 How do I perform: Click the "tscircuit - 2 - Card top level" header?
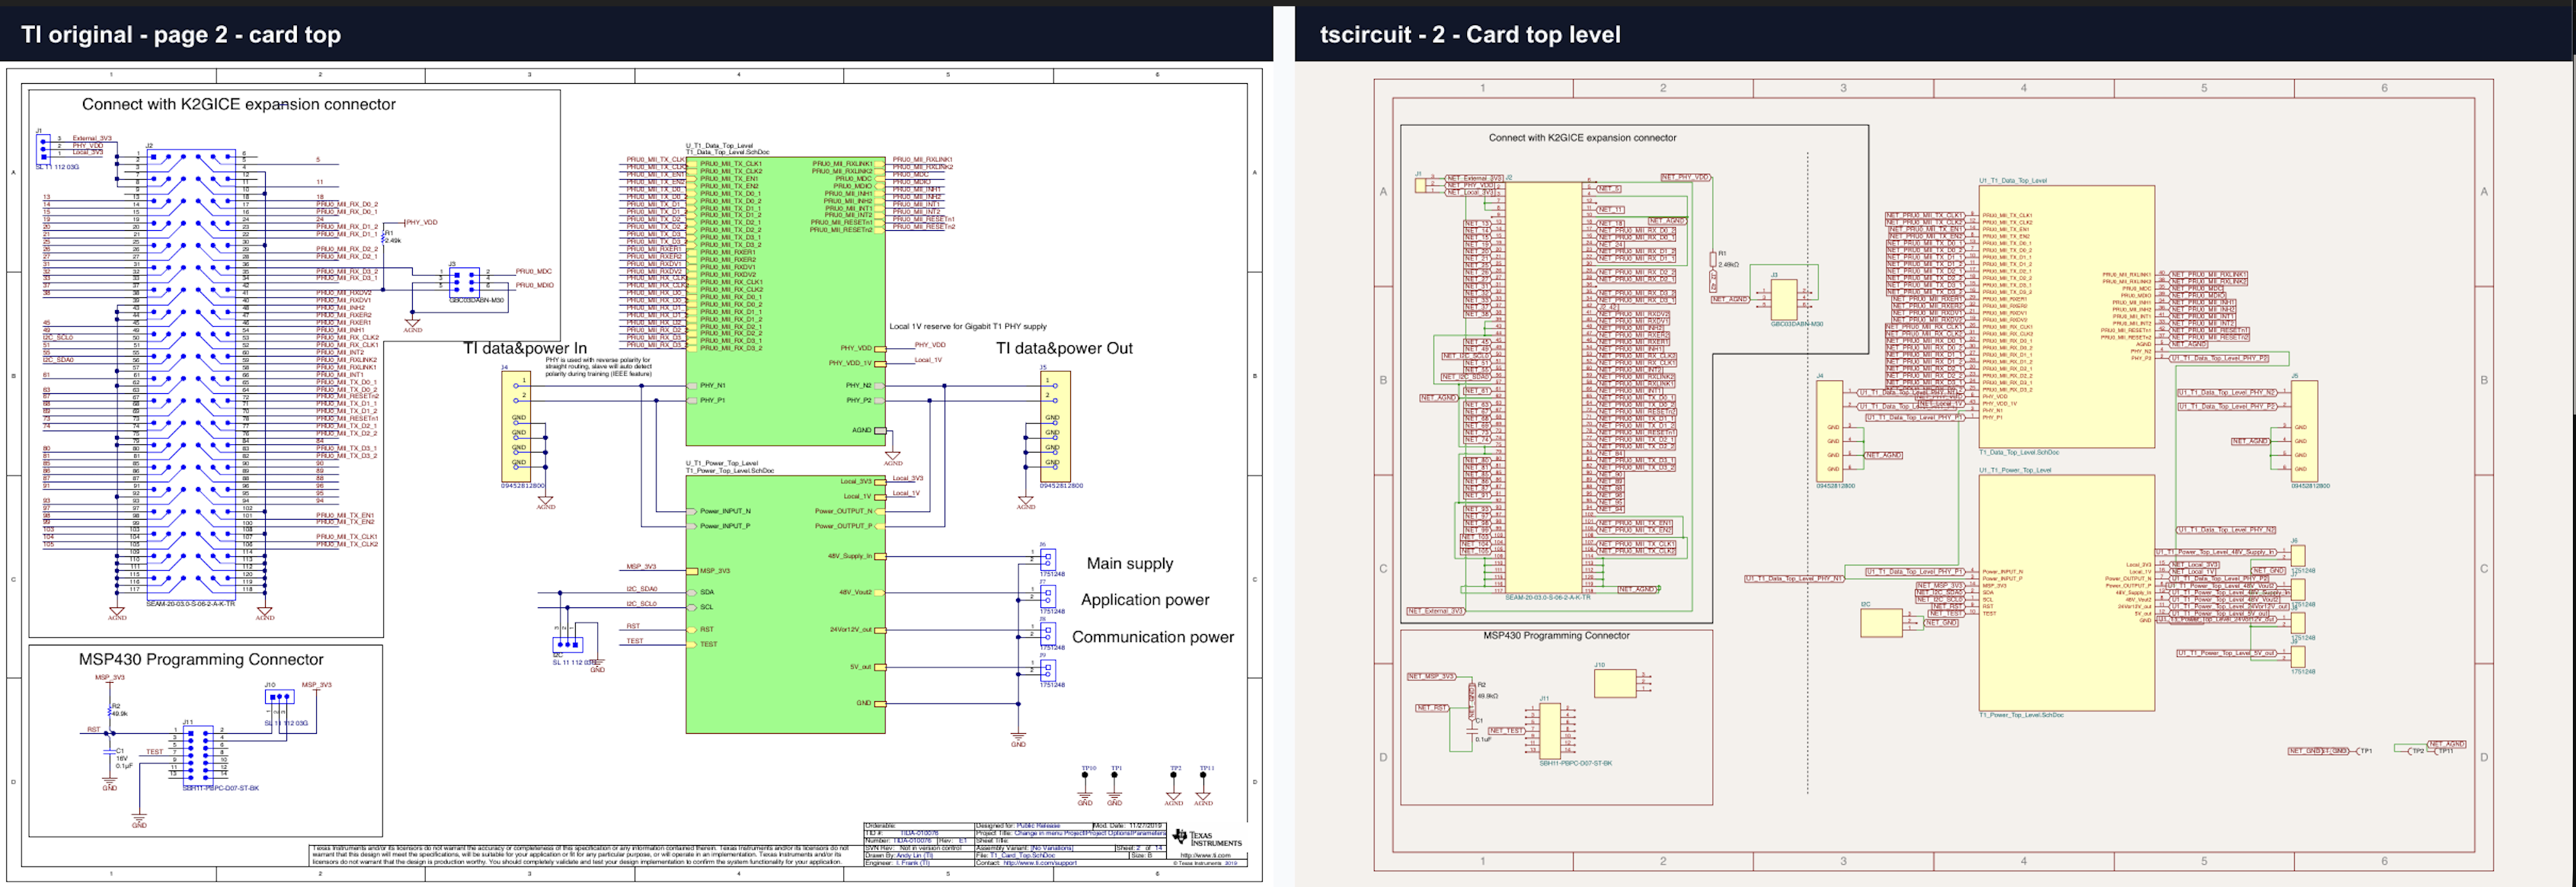coord(1470,35)
